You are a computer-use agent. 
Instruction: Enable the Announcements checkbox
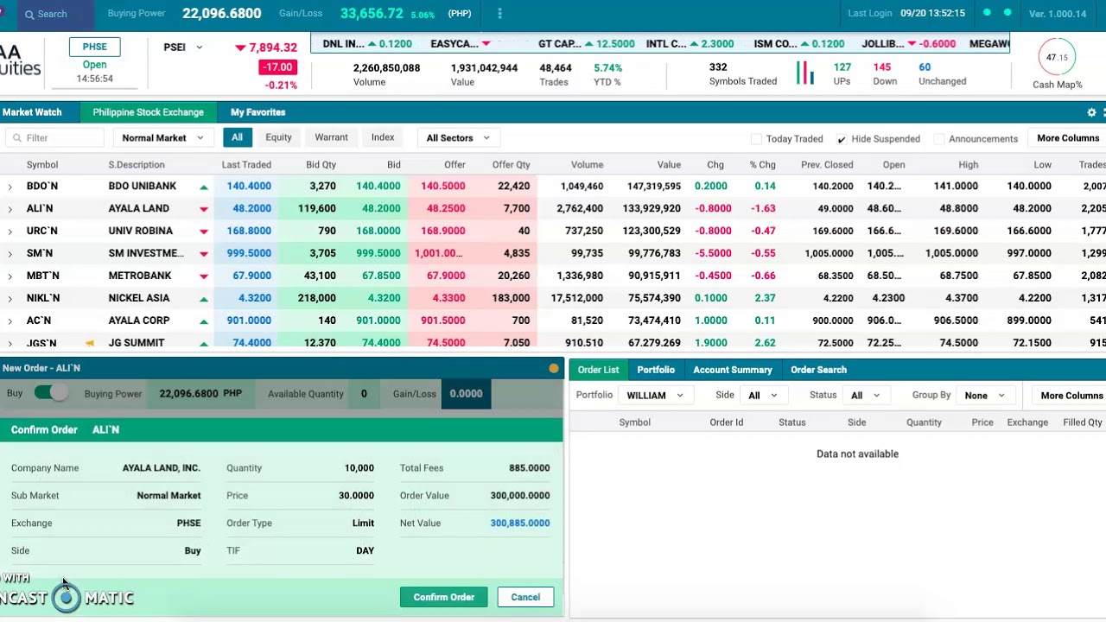click(x=938, y=139)
